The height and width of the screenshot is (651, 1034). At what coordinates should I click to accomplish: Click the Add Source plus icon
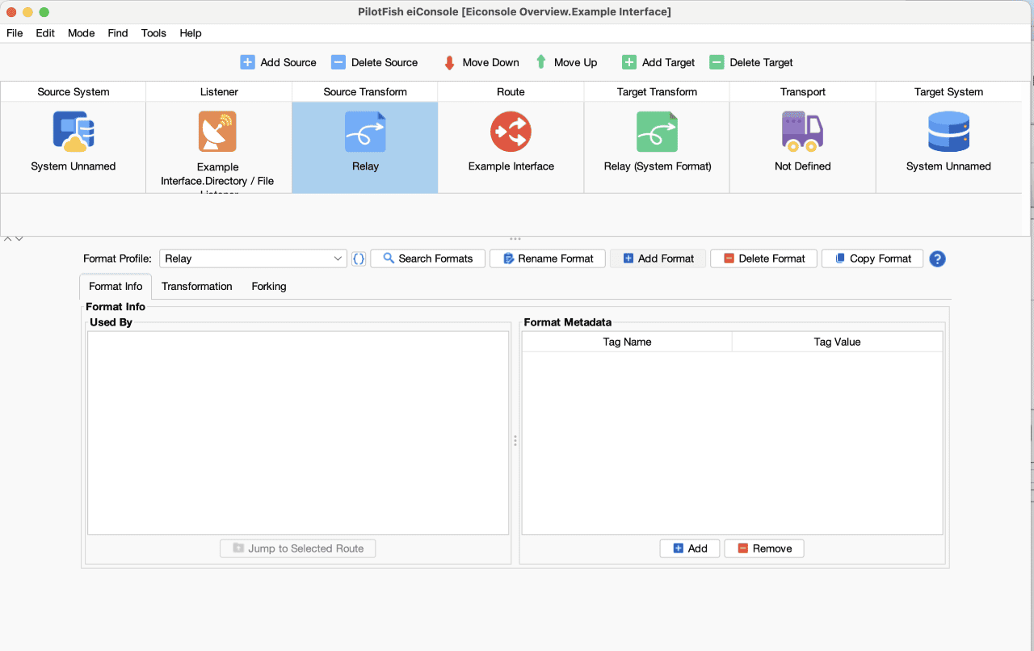pos(248,62)
